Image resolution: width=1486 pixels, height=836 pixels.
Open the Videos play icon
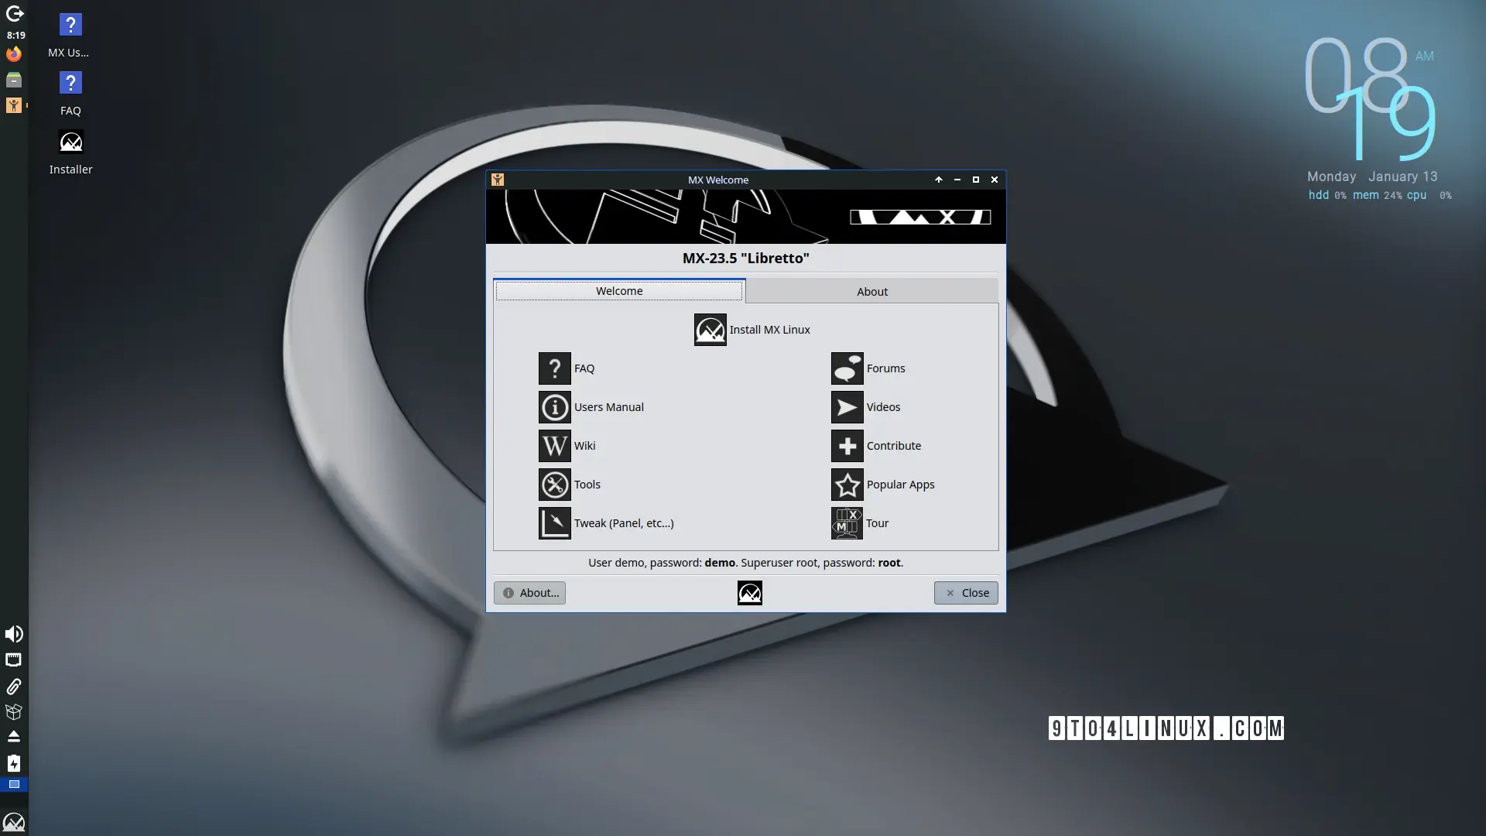(847, 407)
